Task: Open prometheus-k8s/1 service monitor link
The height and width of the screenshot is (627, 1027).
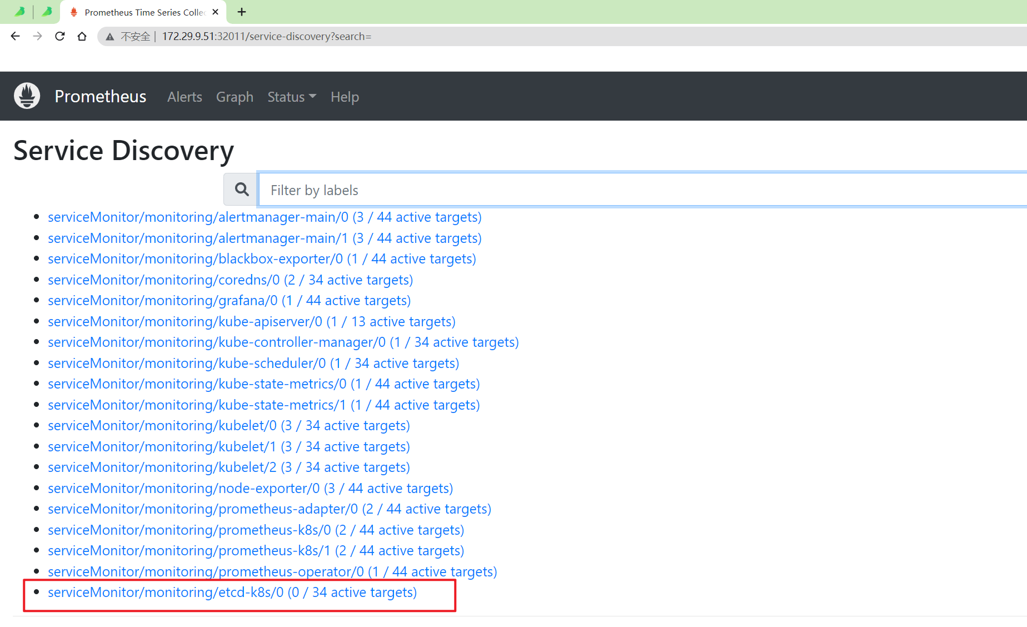Action: click(x=256, y=550)
